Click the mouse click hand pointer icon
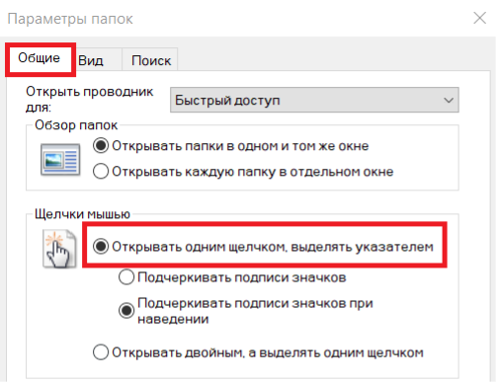This screenshot has width=497, height=383. (59, 249)
